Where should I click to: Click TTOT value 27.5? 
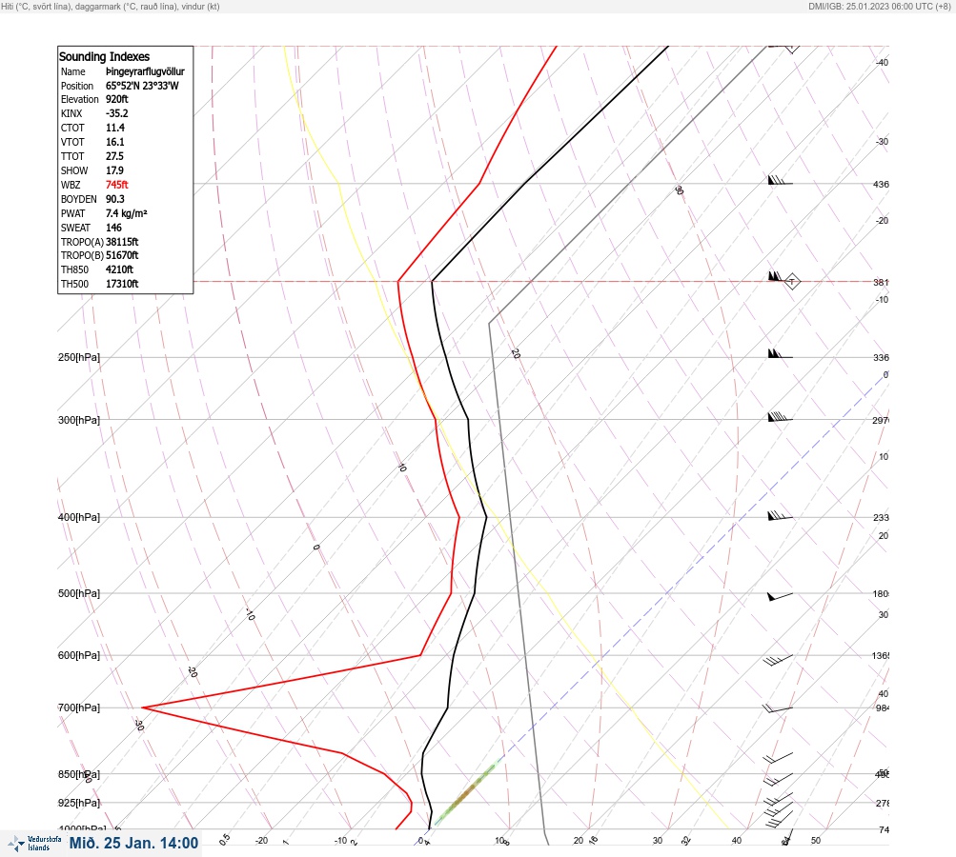click(114, 156)
